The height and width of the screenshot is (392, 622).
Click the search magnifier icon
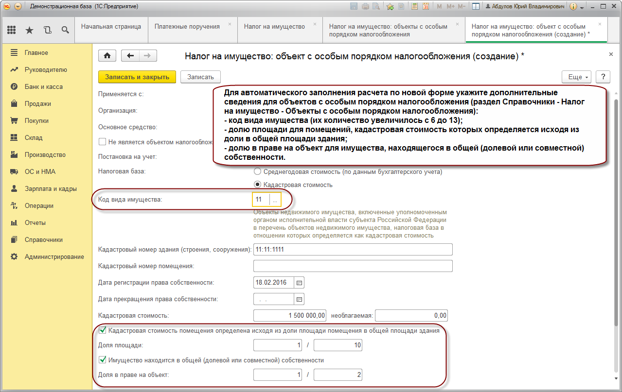point(65,30)
